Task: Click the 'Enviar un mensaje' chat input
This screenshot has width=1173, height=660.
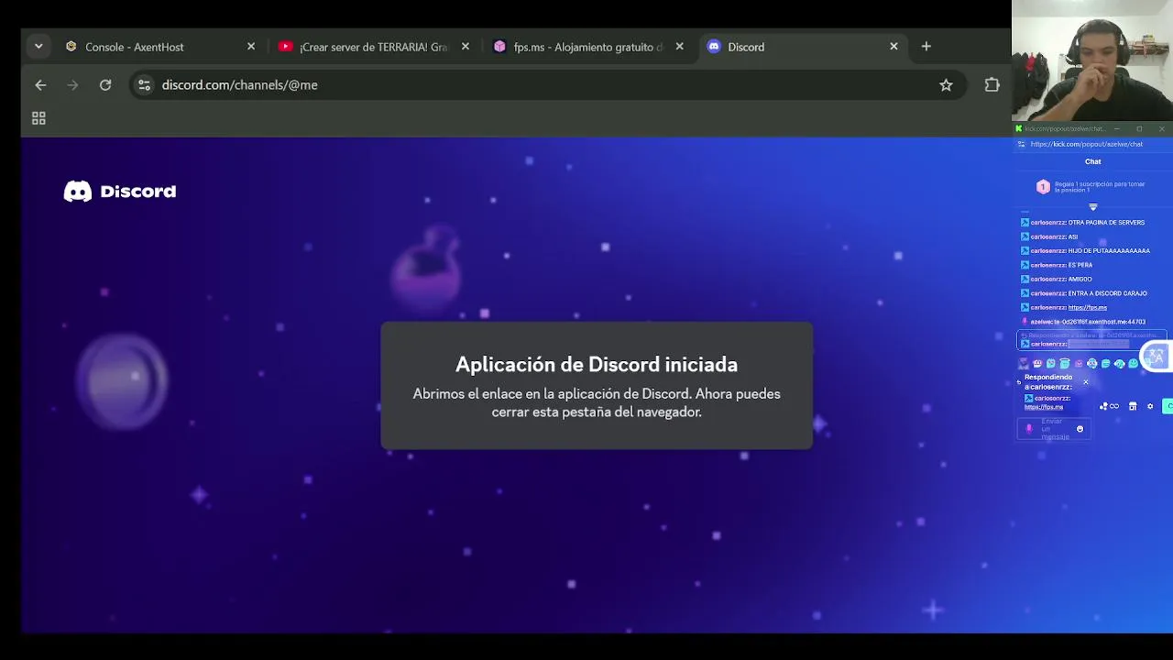Action: (1054, 429)
